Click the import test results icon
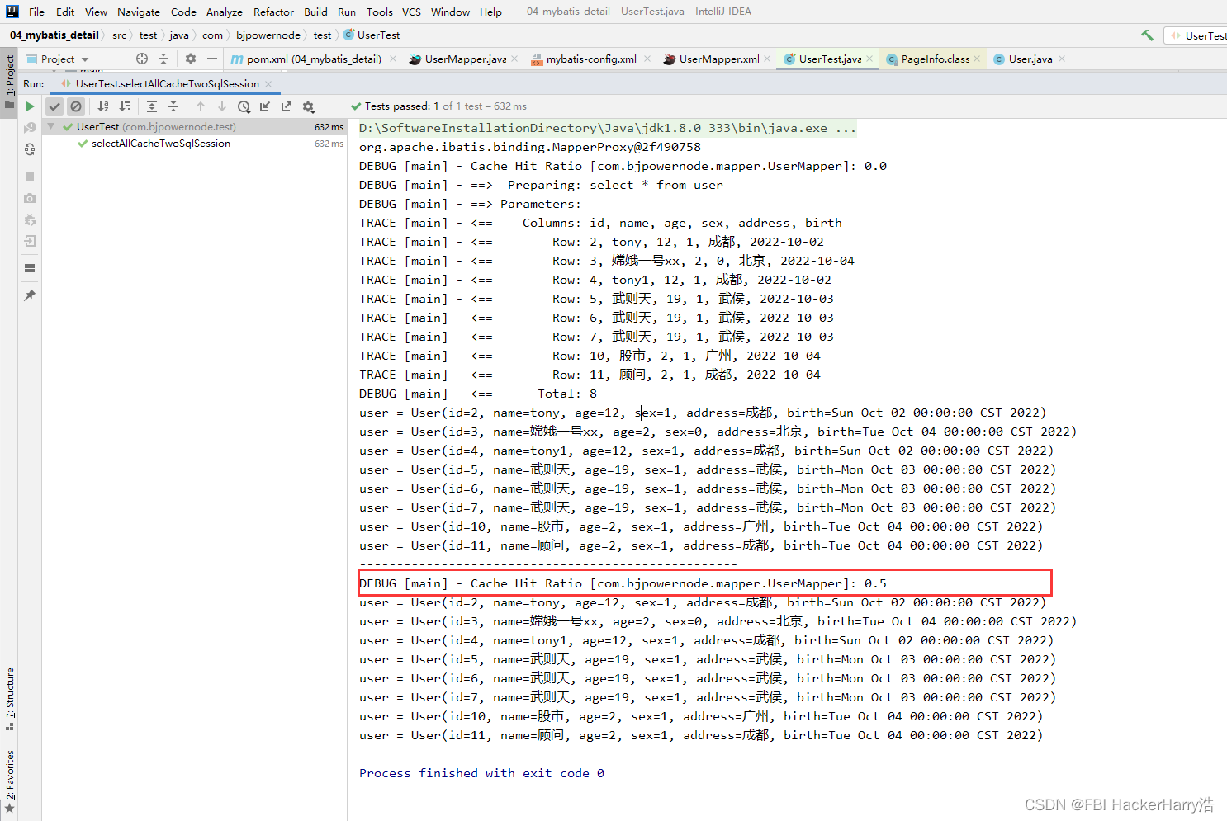1227x821 pixels. click(x=265, y=106)
